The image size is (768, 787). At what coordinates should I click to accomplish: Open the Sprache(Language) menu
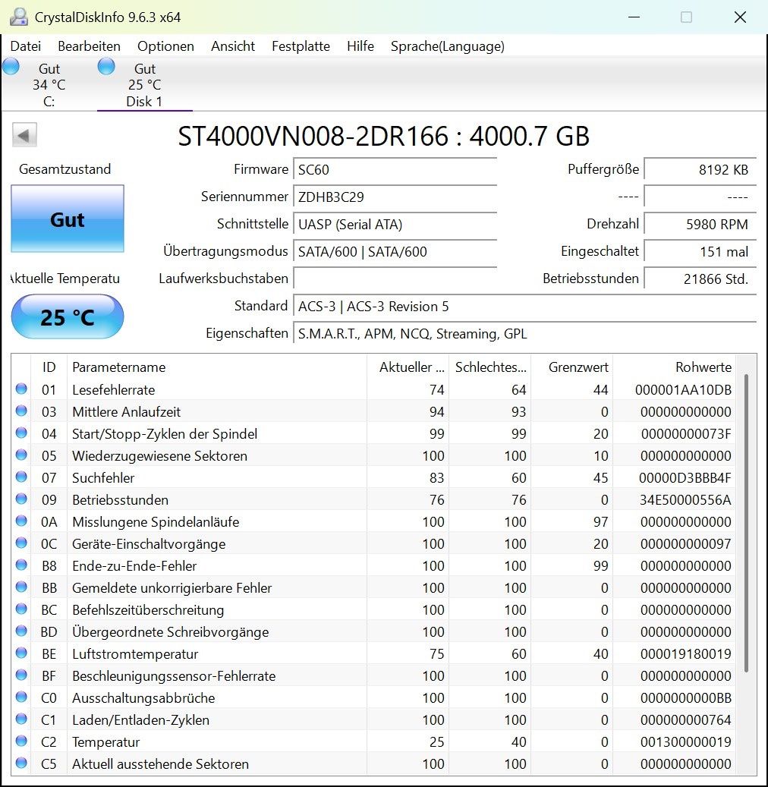coord(447,46)
